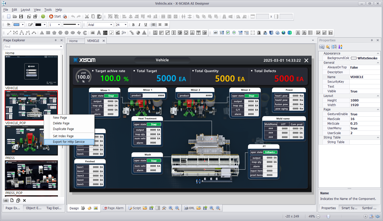Screen dimensions: 383x221
Task: Pin the Properties panel
Action: pyautogui.click(x=372, y=40)
